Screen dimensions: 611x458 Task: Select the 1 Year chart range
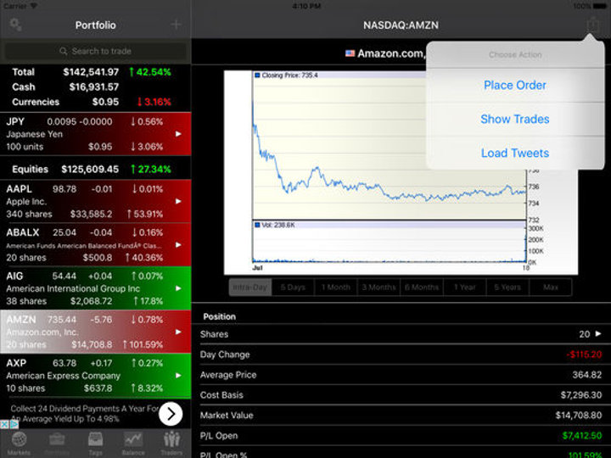(465, 288)
